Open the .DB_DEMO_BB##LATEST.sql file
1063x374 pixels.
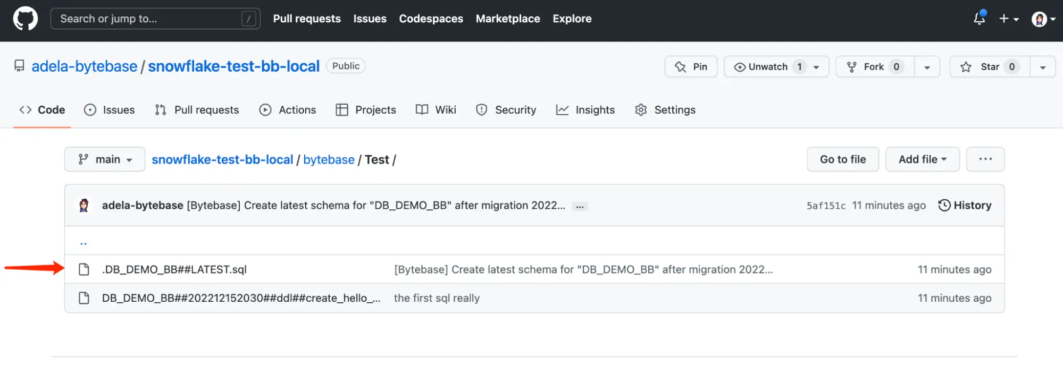[174, 269]
